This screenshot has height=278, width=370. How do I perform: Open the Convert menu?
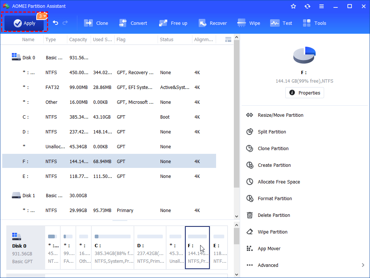tap(133, 23)
